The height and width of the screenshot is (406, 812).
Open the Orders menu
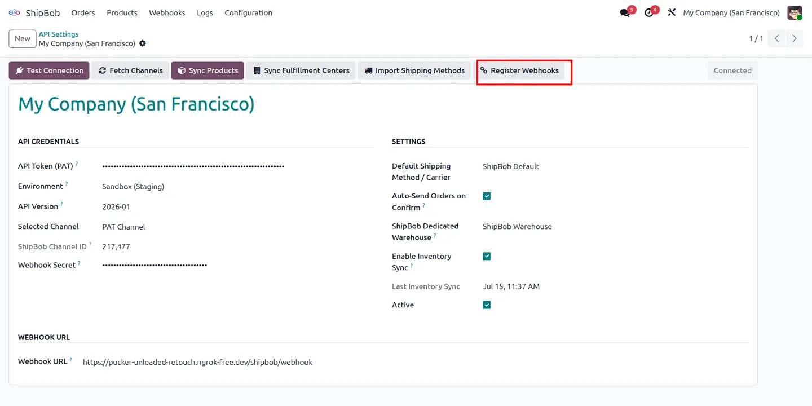click(83, 12)
